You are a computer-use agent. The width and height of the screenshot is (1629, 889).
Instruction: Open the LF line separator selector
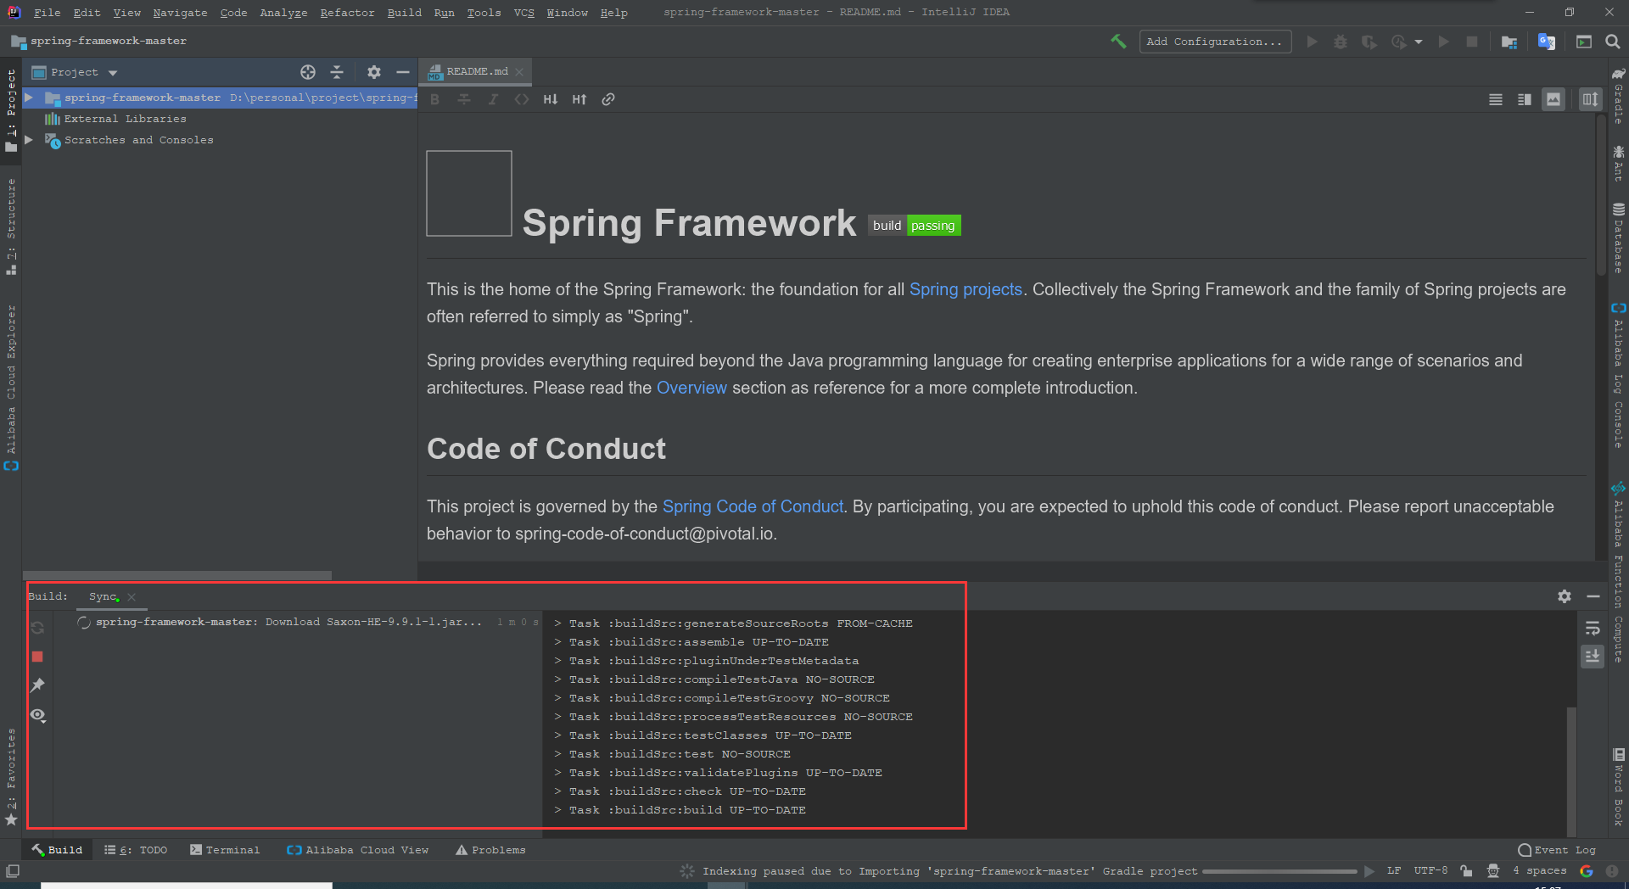(x=1394, y=871)
